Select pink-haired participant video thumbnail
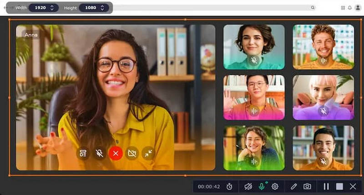The width and height of the screenshot is (364, 195). (323, 97)
